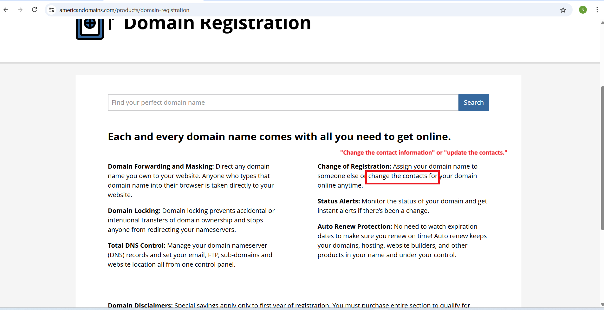Click the 'Domain Forwarding and Masking' label
This screenshot has width=604, height=310.
(161, 166)
